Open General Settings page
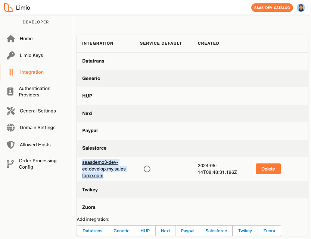The height and width of the screenshot is (239, 311). point(38,111)
